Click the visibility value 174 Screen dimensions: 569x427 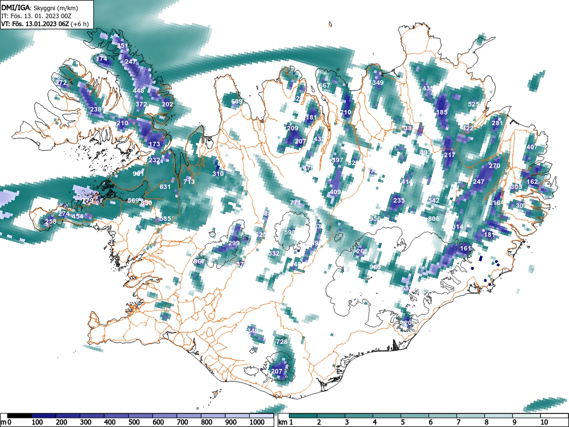(102, 59)
